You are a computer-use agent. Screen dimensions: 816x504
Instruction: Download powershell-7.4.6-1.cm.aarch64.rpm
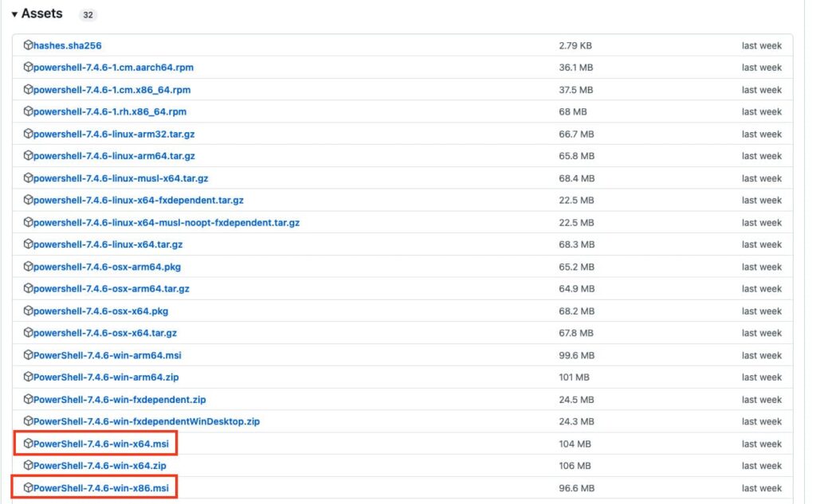pyautogui.click(x=113, y=68)
